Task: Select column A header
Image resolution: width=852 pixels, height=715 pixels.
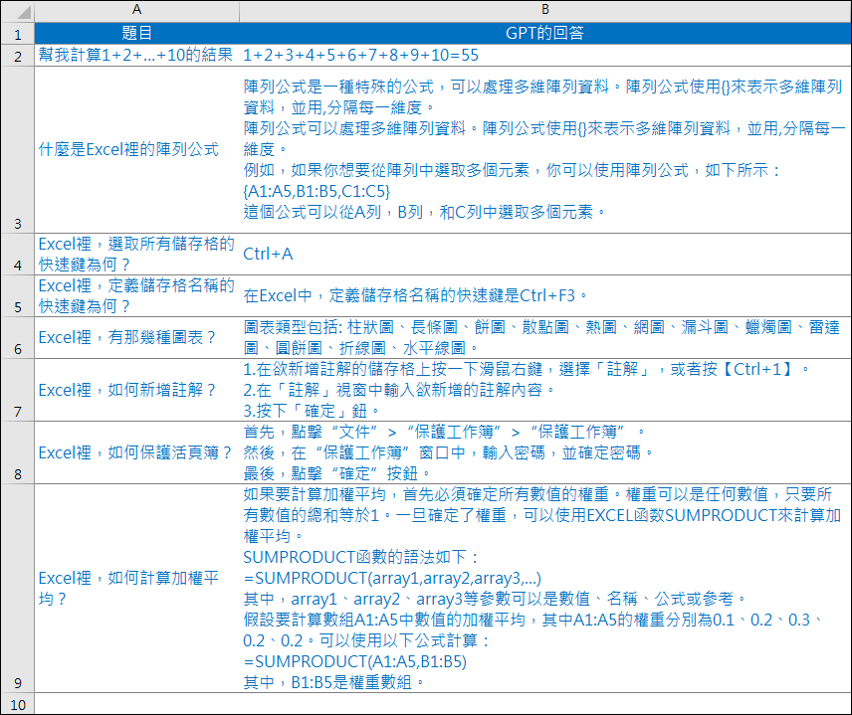Action: click(137, 10)
